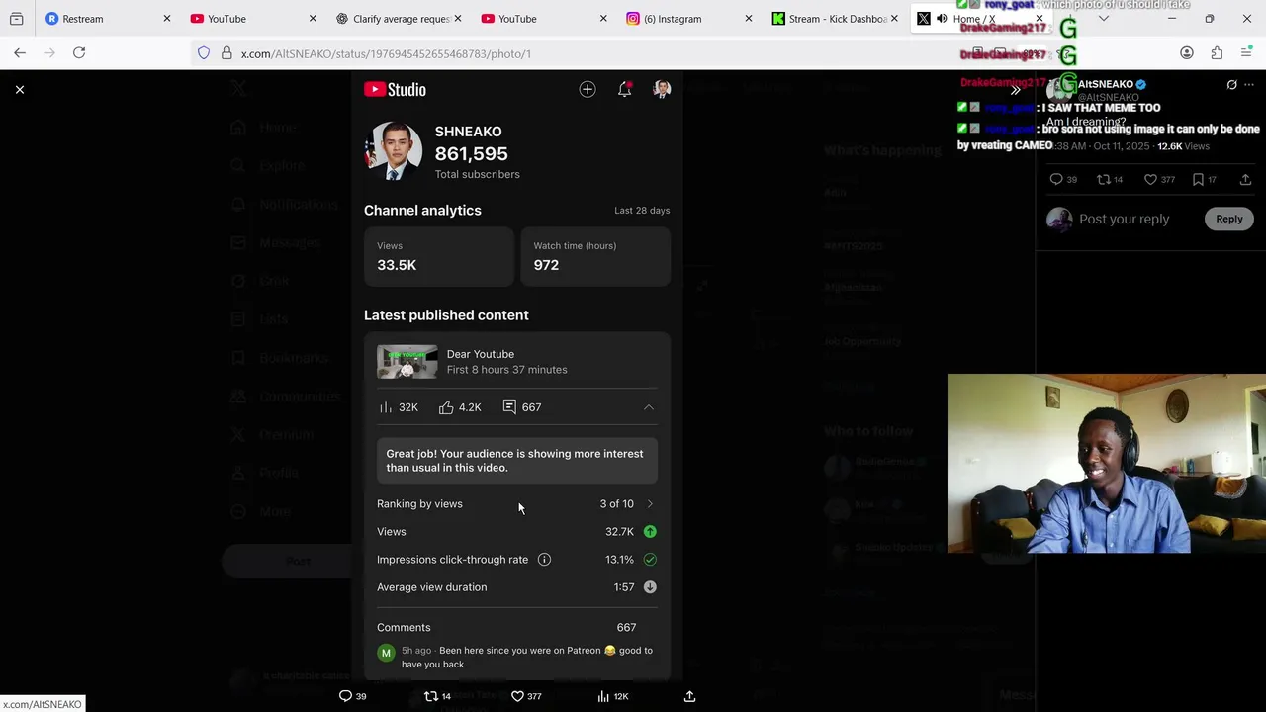Click the tracking protection shield icon
Image resolution: width=1266 pixels, height=712 pixels.
(x=204, y=53)
